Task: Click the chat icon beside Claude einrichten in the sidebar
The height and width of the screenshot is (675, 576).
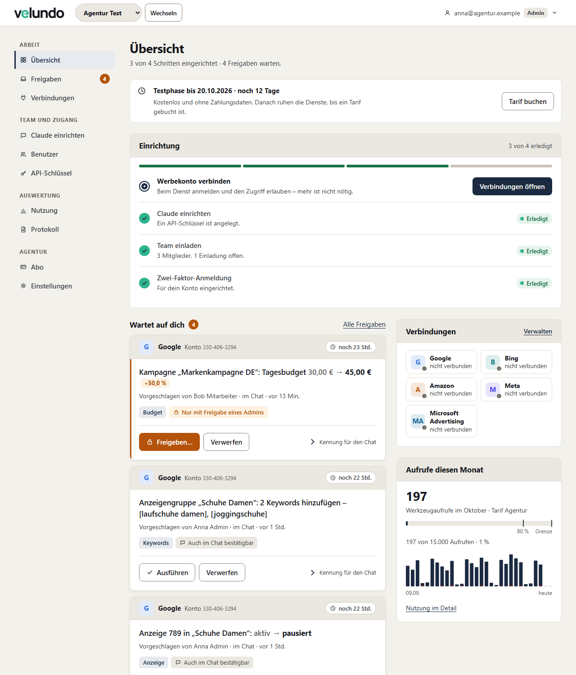Action: click(23, 135)
